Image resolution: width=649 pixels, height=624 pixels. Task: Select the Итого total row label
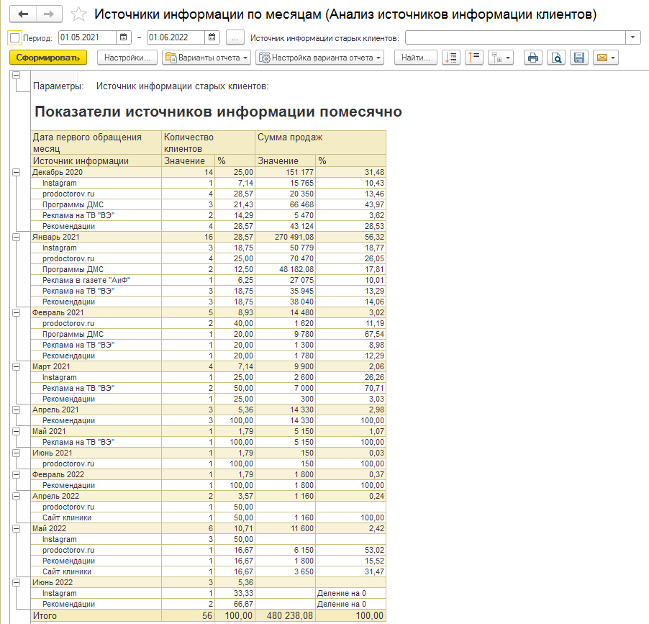click(45, 615)
